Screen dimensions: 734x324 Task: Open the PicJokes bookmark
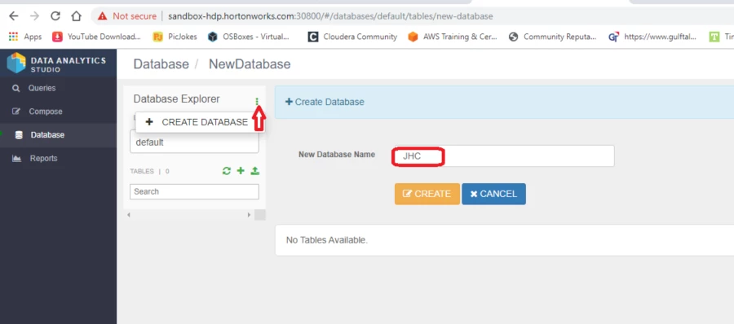tap(175, 37)
